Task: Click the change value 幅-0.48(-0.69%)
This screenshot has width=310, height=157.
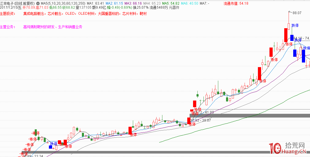Action: coord(120,8)
